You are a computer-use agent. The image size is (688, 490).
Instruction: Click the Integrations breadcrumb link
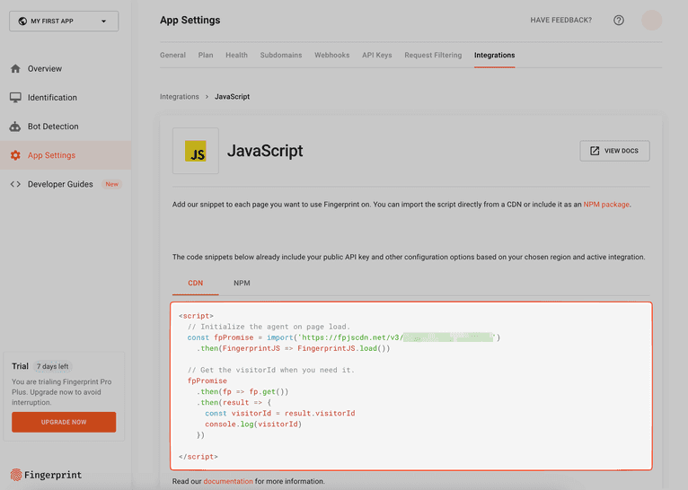tap(180, 97)
